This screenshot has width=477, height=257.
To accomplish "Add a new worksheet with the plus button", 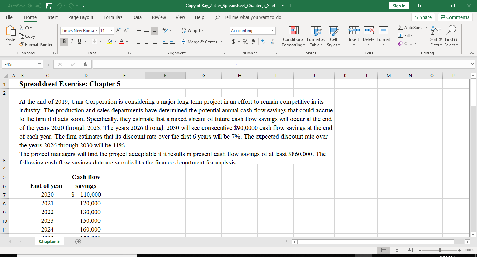I will coord(78,241).
